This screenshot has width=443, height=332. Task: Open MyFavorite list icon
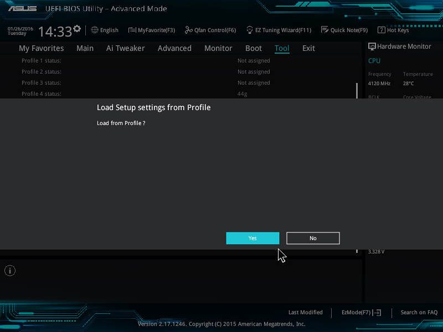click(x=132, y=30)
